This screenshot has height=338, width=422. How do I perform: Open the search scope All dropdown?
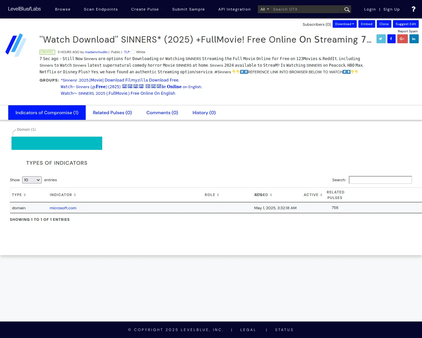pos(264,9)
